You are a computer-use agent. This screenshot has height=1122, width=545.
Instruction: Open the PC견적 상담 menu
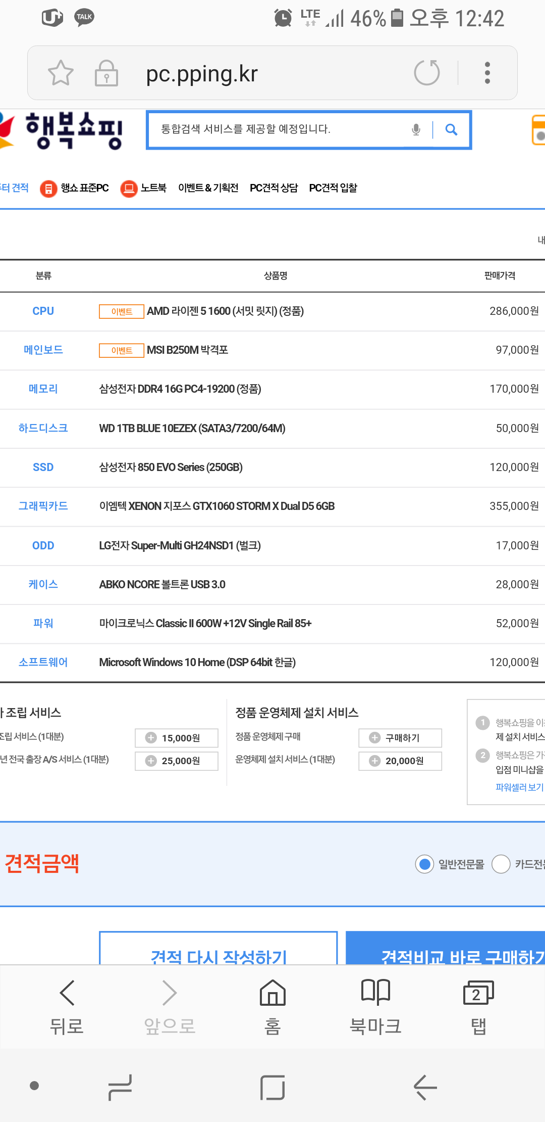click(274, 188)
